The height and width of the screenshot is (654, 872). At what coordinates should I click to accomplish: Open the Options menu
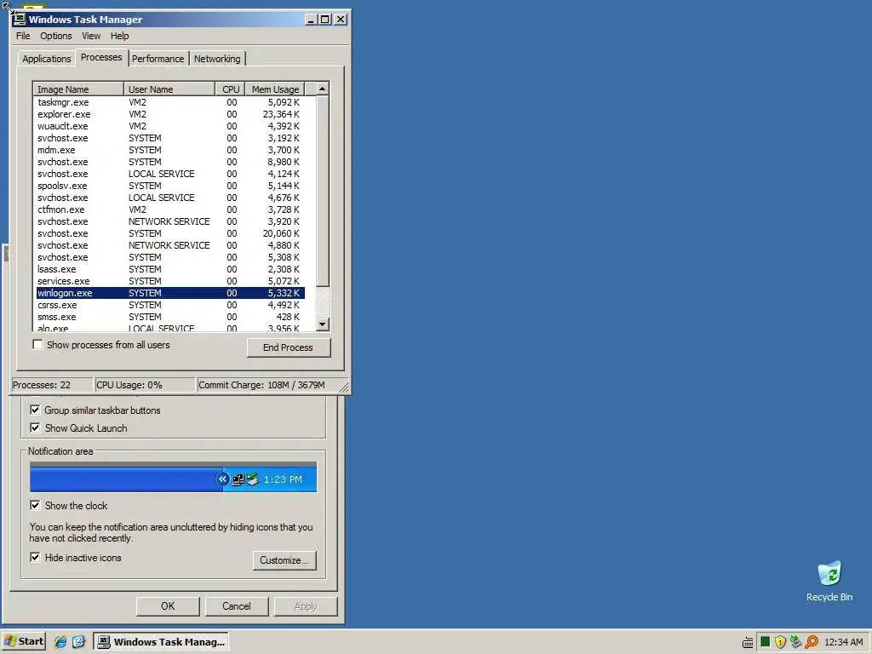pos(55,36)
